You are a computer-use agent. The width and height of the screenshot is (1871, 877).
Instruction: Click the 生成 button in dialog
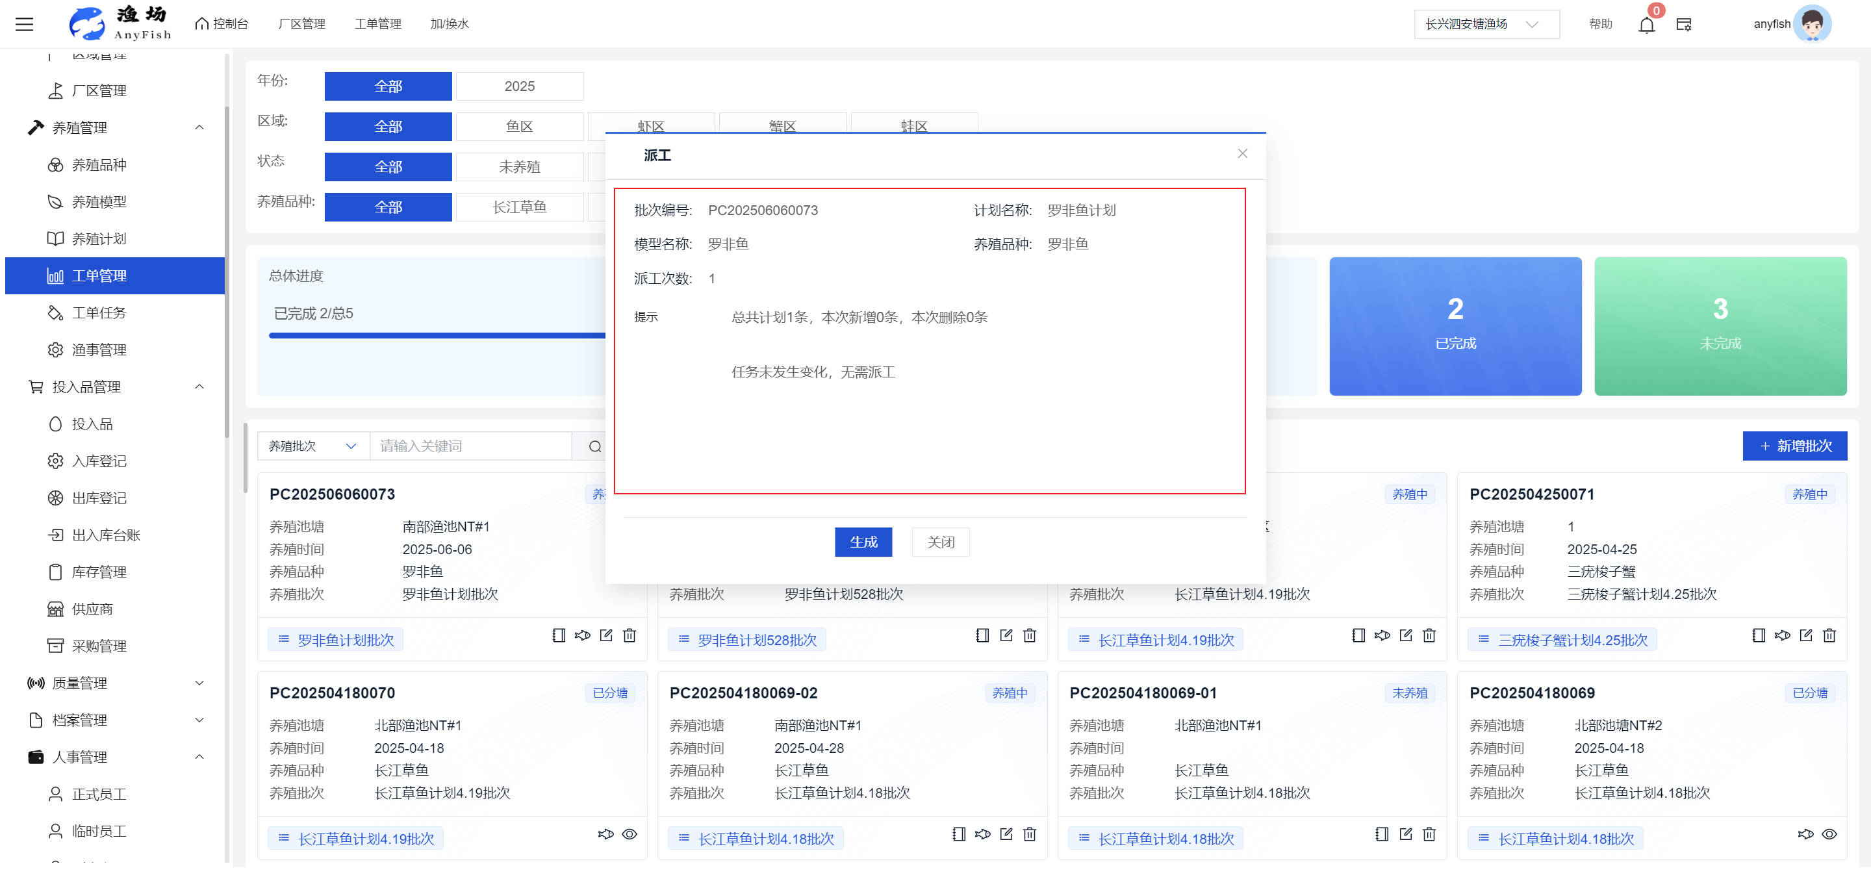pos(863,542)
